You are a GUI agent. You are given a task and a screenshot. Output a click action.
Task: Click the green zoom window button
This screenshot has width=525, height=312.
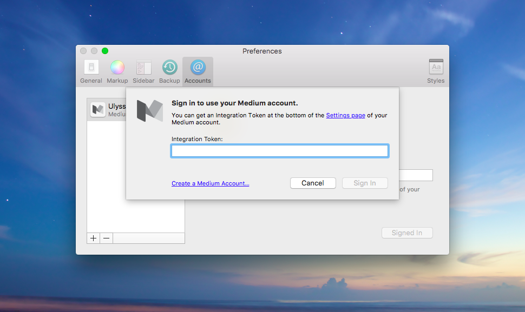coord(105,51)
